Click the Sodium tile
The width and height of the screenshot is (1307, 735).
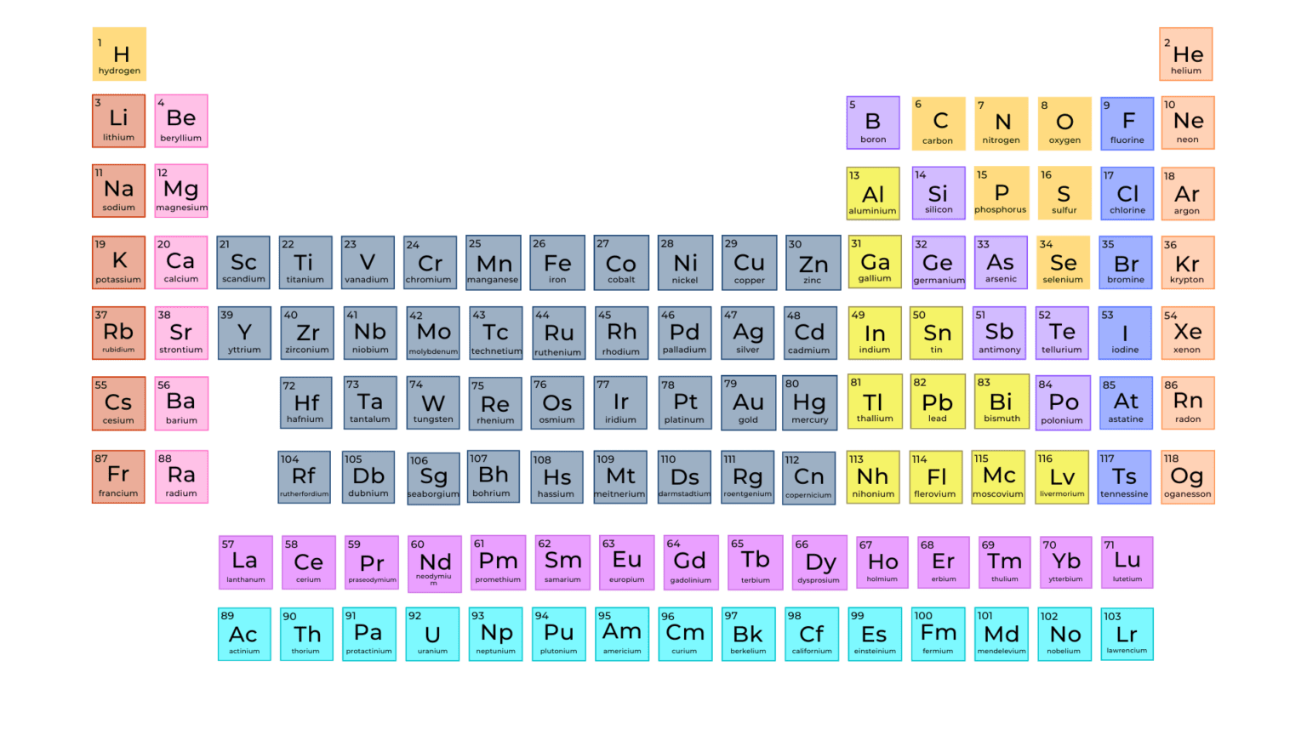pos(119,191)
